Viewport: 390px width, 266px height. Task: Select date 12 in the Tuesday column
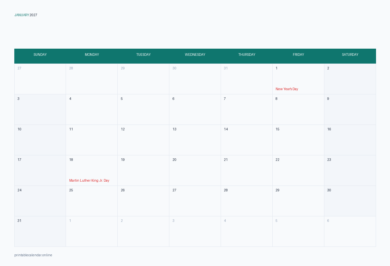[123, 129]
